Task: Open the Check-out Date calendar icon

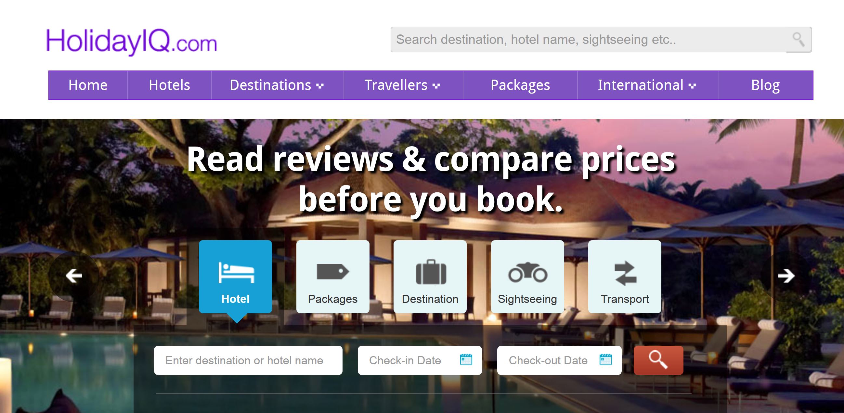Action: 605,360
